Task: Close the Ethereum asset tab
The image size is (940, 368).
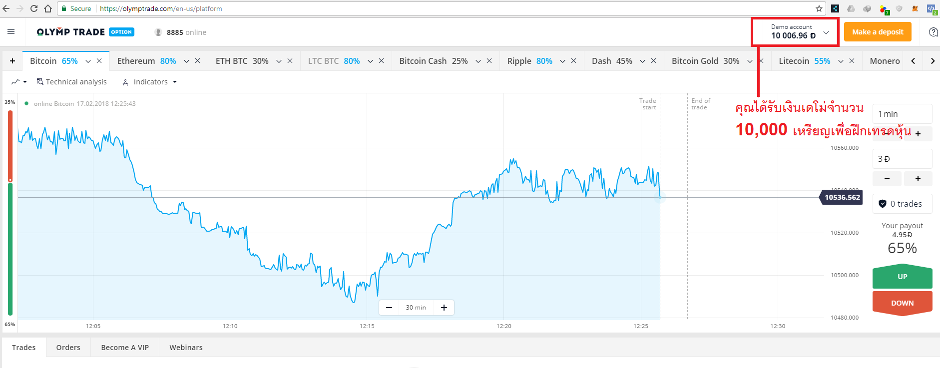Action: coord(198,61)
